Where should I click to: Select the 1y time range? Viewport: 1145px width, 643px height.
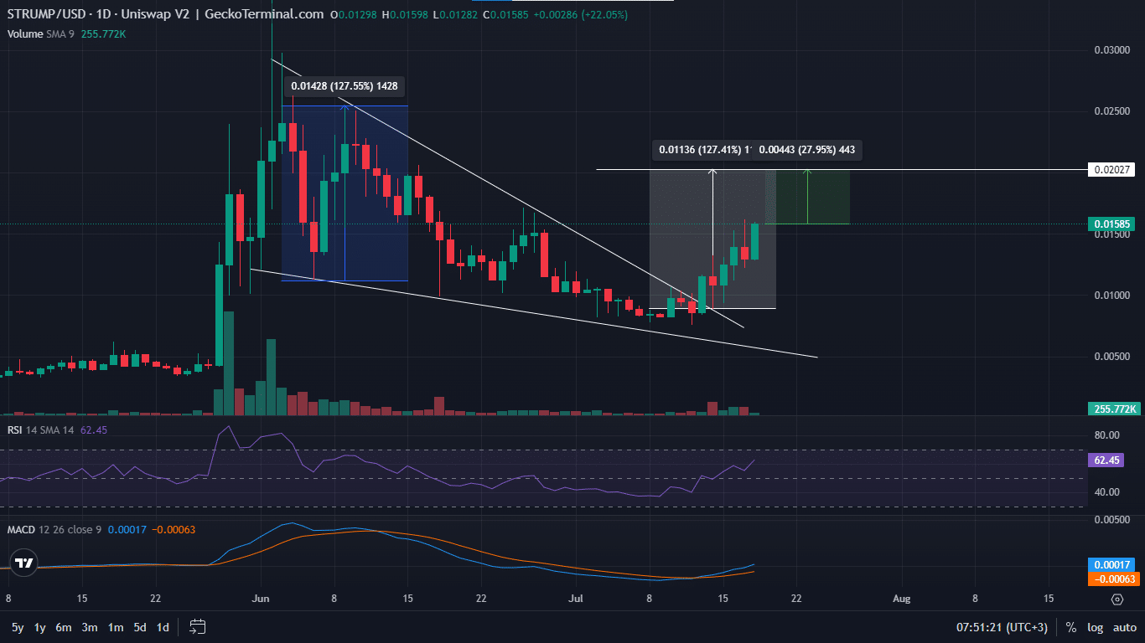click(39, 627)
